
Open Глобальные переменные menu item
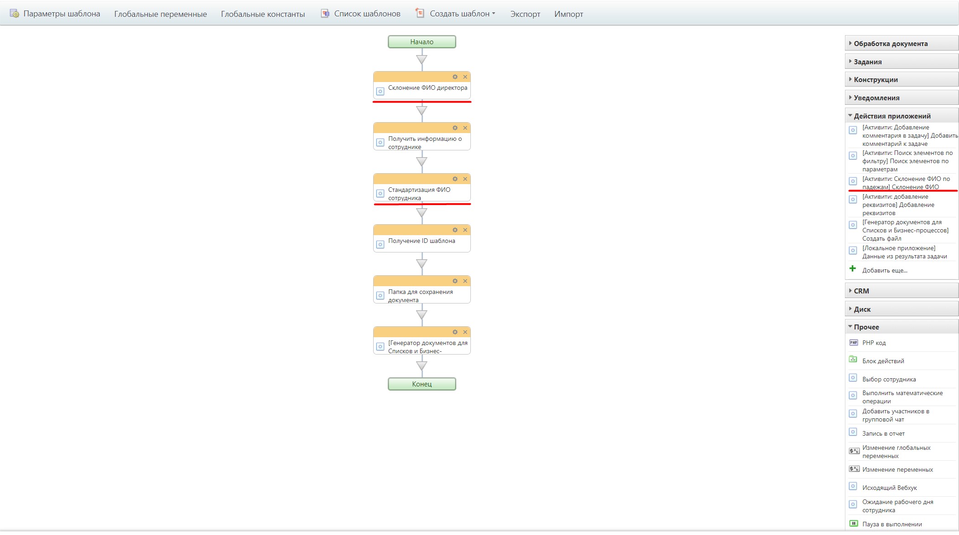[x=160, y=14]
